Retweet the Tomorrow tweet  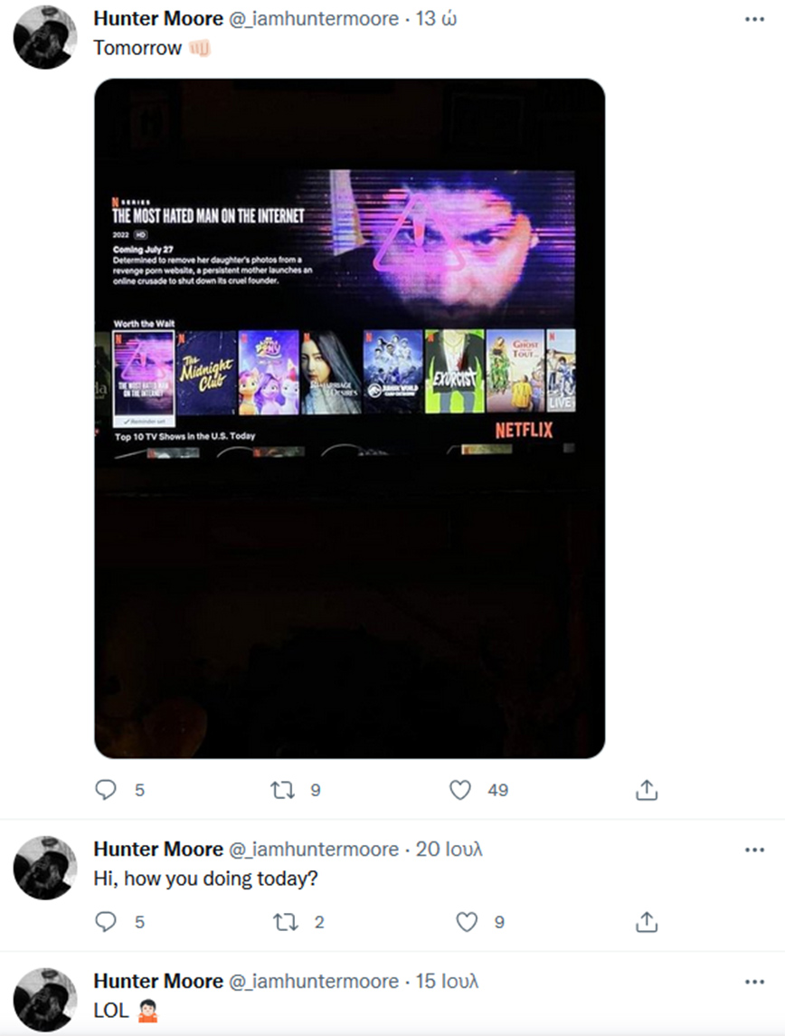(x=282, y=790)
